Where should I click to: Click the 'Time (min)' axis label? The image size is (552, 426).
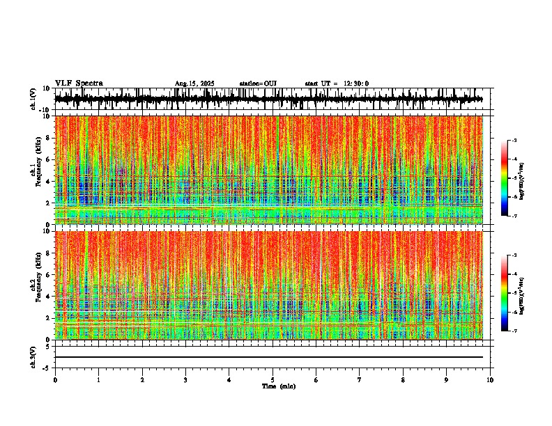pyautogui.click(x=279, y=386)
